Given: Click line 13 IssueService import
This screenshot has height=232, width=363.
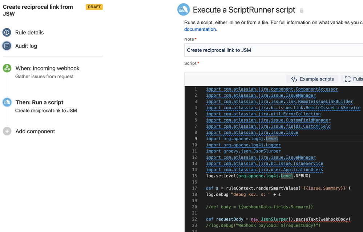Looking at the screenshot, I should [265, 164].
